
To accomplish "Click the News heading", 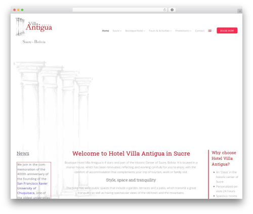I will pyautogui.click(x=23, y=153).
